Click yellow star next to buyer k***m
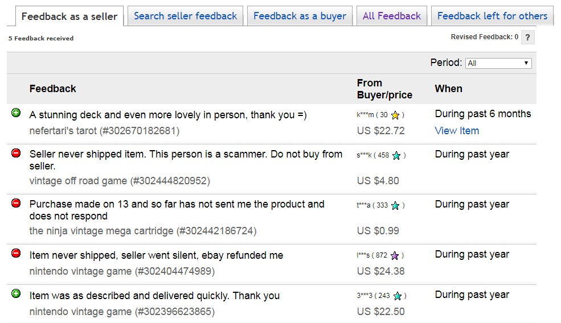 [x=395, y=115]
